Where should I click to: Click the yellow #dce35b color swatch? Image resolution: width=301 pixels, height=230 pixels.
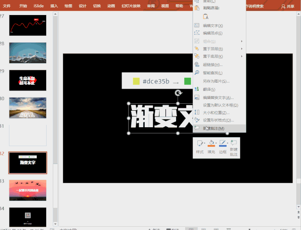click(136, 81)
